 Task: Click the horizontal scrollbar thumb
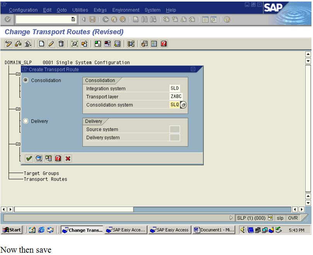click(x=74, y=209)
